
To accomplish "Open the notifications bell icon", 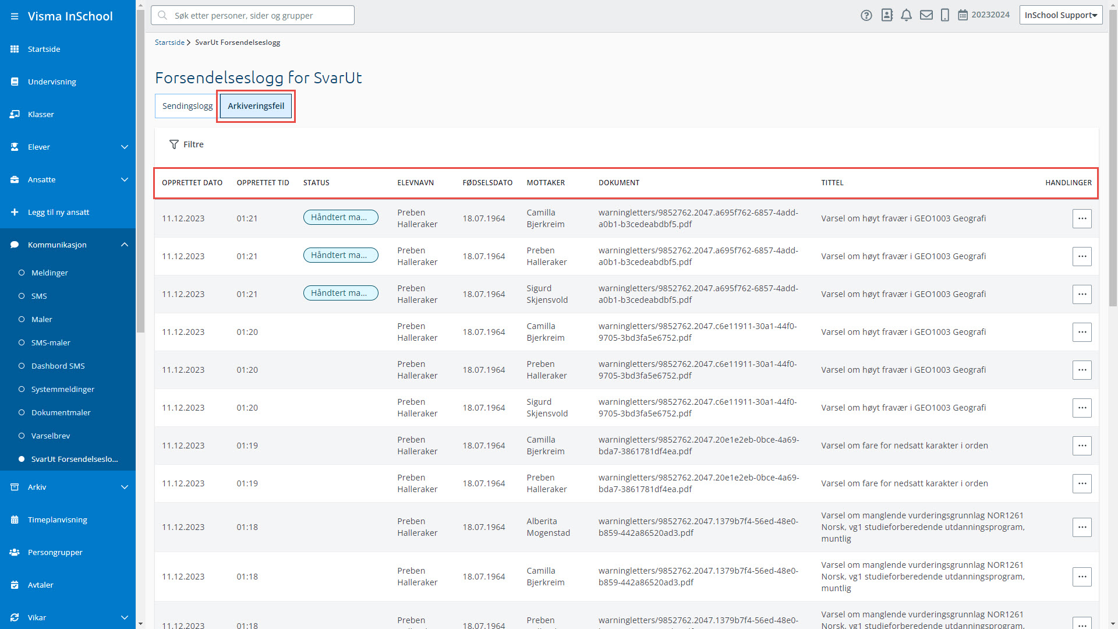I will point(906,16).
